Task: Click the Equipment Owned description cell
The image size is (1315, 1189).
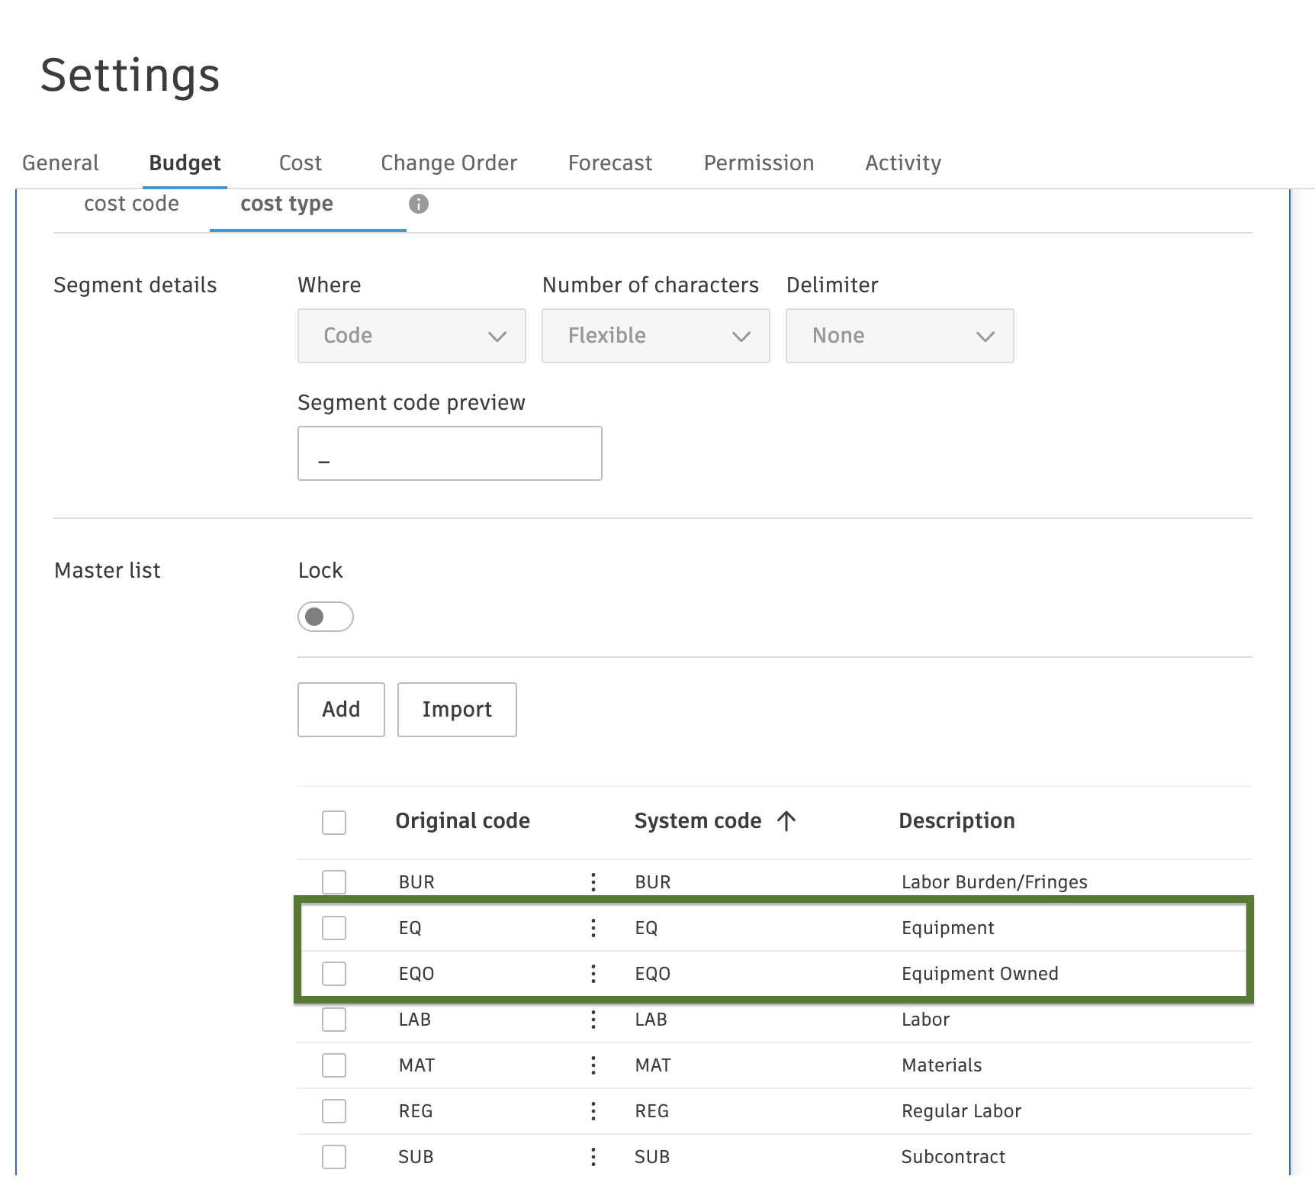Action: tap(980, 974)
